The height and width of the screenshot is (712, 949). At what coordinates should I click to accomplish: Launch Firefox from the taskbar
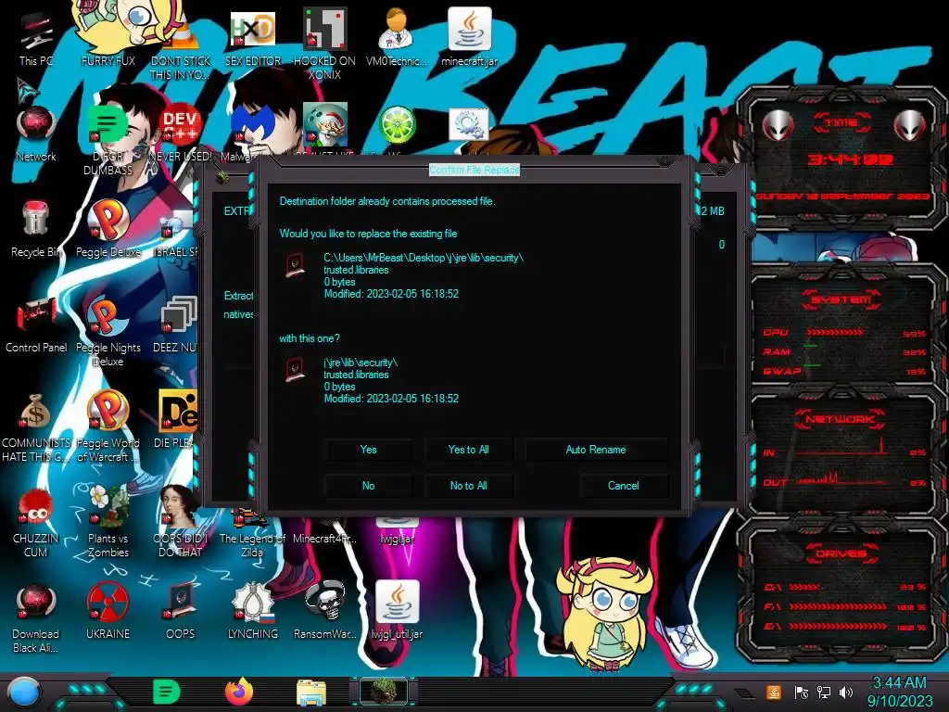238,692
